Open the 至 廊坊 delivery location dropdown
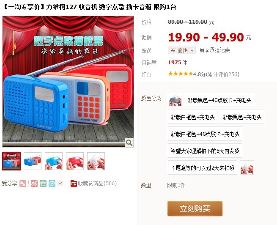The height and width of the screenshot is (225, 277). 182,51
